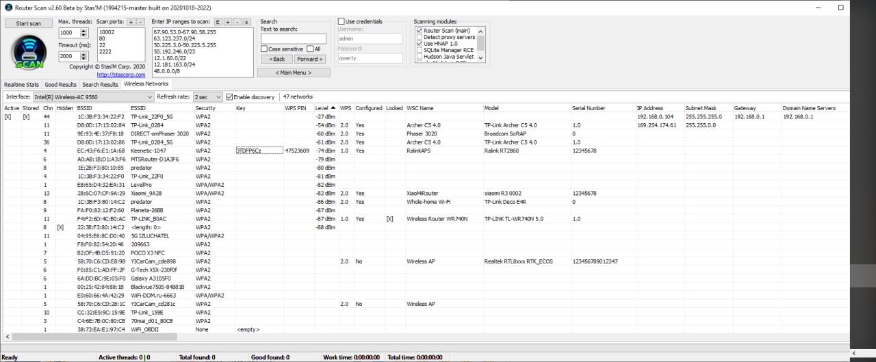This screenshot has height=362, width=876.
Task: Go to the previous search result with Back
Action: pos(277,59)
